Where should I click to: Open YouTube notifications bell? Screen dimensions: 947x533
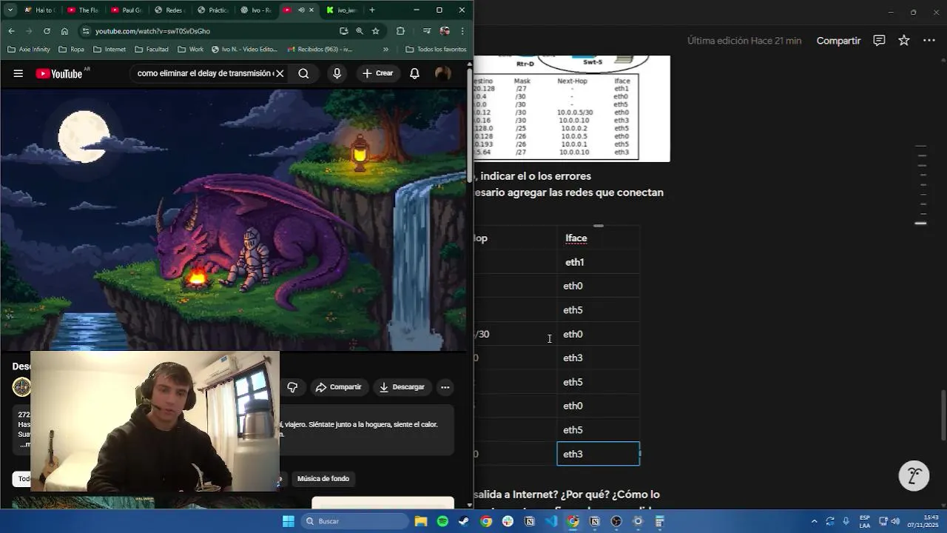(414, 73)
